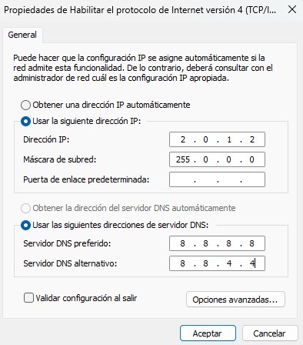Click first octet of Servidor DNS alternativo
The width and height of the screenshot is (303, 345).
[182, 263]
